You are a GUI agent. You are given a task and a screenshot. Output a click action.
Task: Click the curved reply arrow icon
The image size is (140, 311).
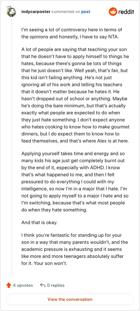(43, 285)
